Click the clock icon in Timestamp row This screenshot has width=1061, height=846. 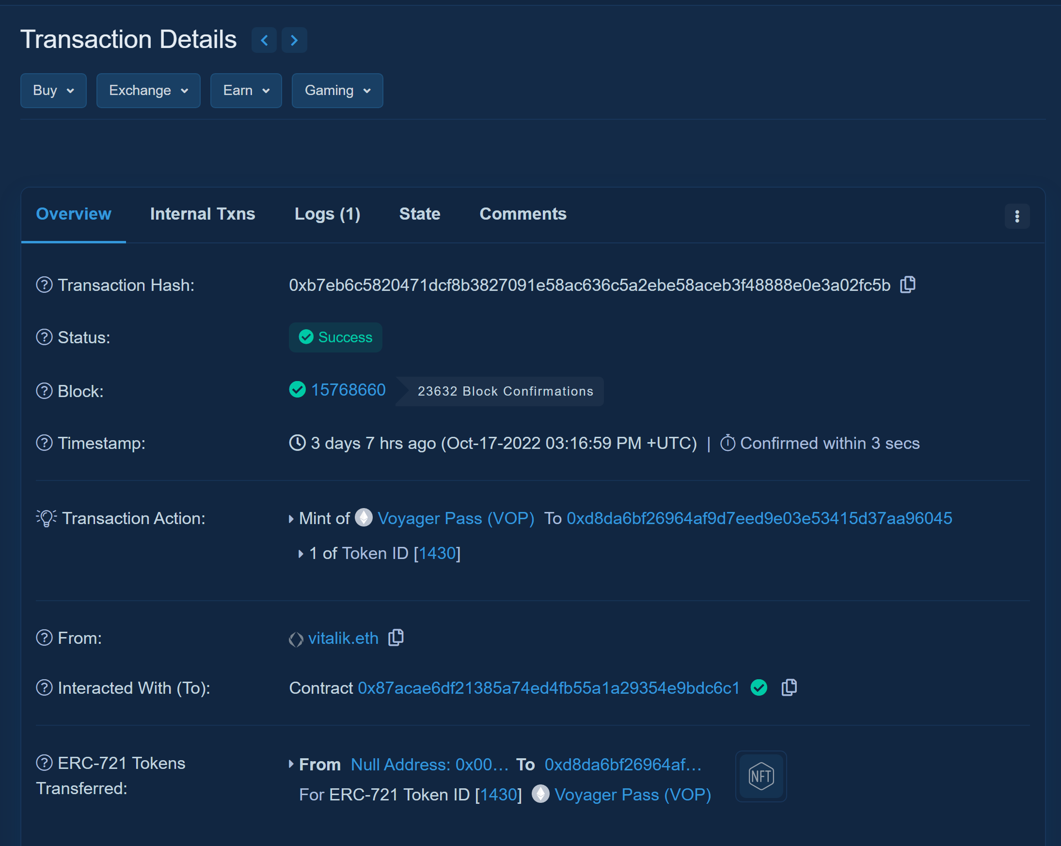297,443
